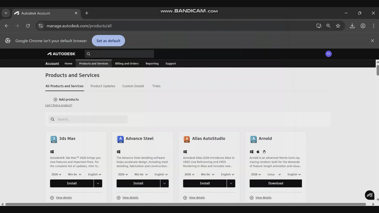Open Alias AutoStudio Win 64 dropdown
Image resolution: width=379 pixels, height=213 pixels.
208,175
